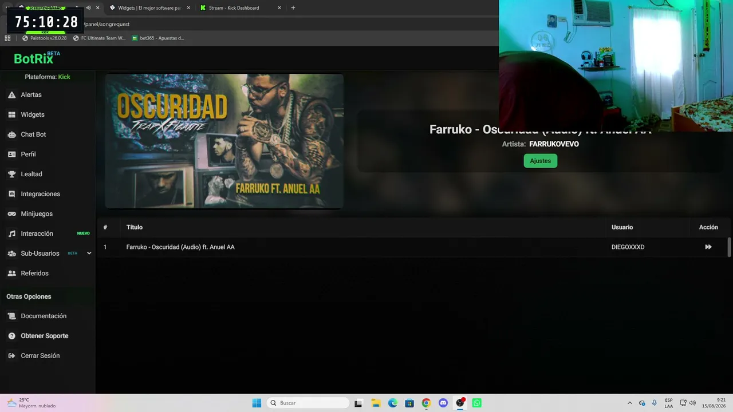Click the Perfil card icon
This screenshot has width=733, height=412.
pos(11,154)
